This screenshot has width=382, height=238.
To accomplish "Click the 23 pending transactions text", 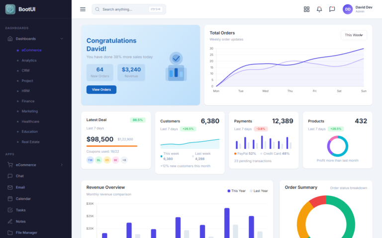I will (x=253, y=161).
